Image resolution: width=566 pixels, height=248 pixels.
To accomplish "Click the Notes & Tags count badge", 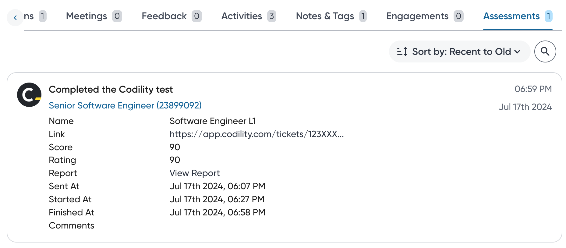I will click(x=363, y=16).
